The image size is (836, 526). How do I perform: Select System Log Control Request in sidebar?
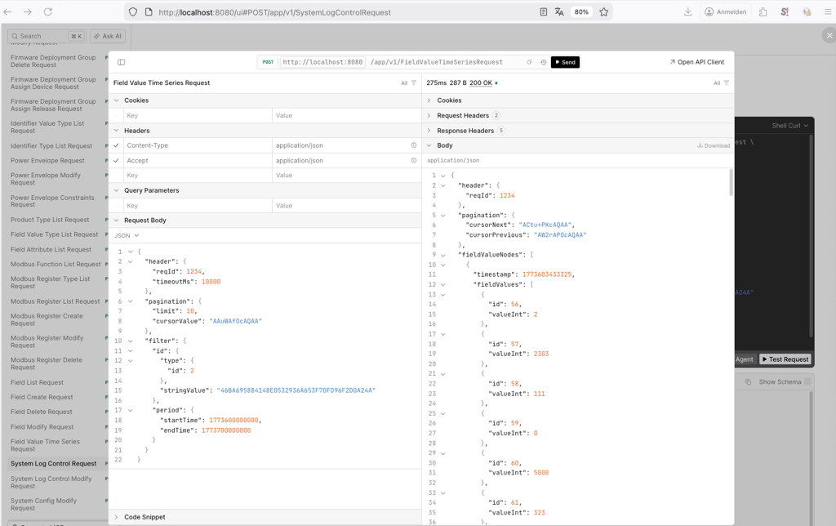[x=54, y=464]
